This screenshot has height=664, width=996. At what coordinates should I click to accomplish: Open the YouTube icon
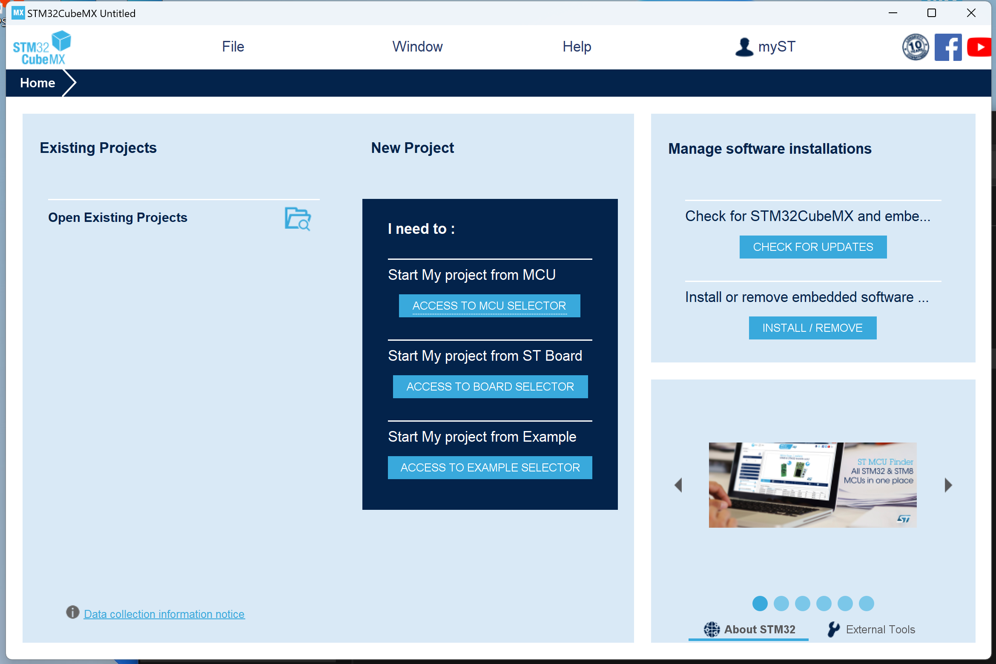click(x=979, y=47)
